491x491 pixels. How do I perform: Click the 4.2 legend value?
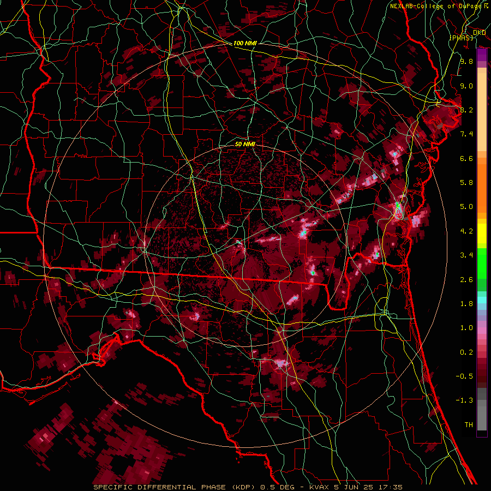tap(466, 231)
